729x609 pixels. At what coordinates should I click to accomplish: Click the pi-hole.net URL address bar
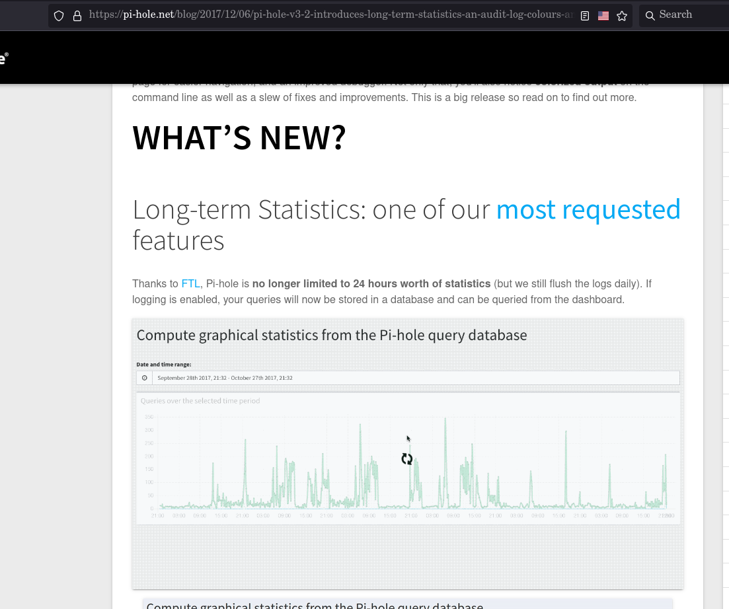tap(330, 15)
